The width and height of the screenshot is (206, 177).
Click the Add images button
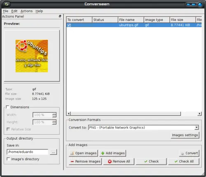tap(113, 153)
